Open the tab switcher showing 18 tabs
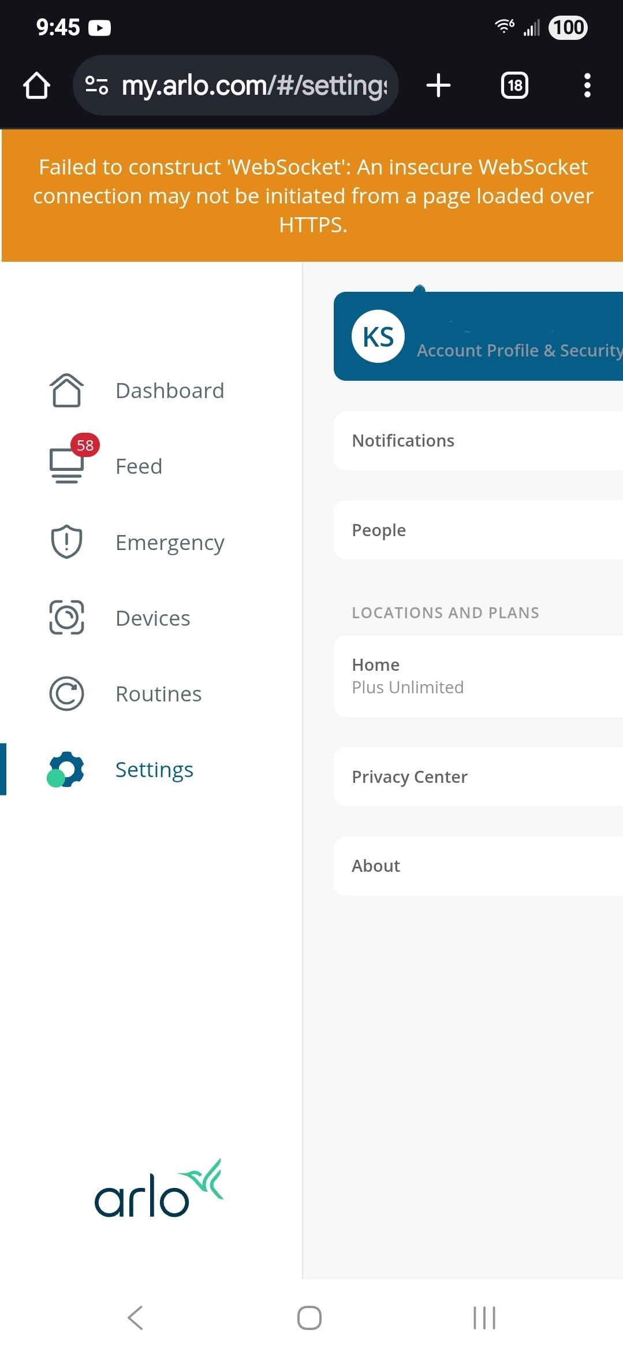623x1352 pixels. pyautogui.click(x=514, y=86)
